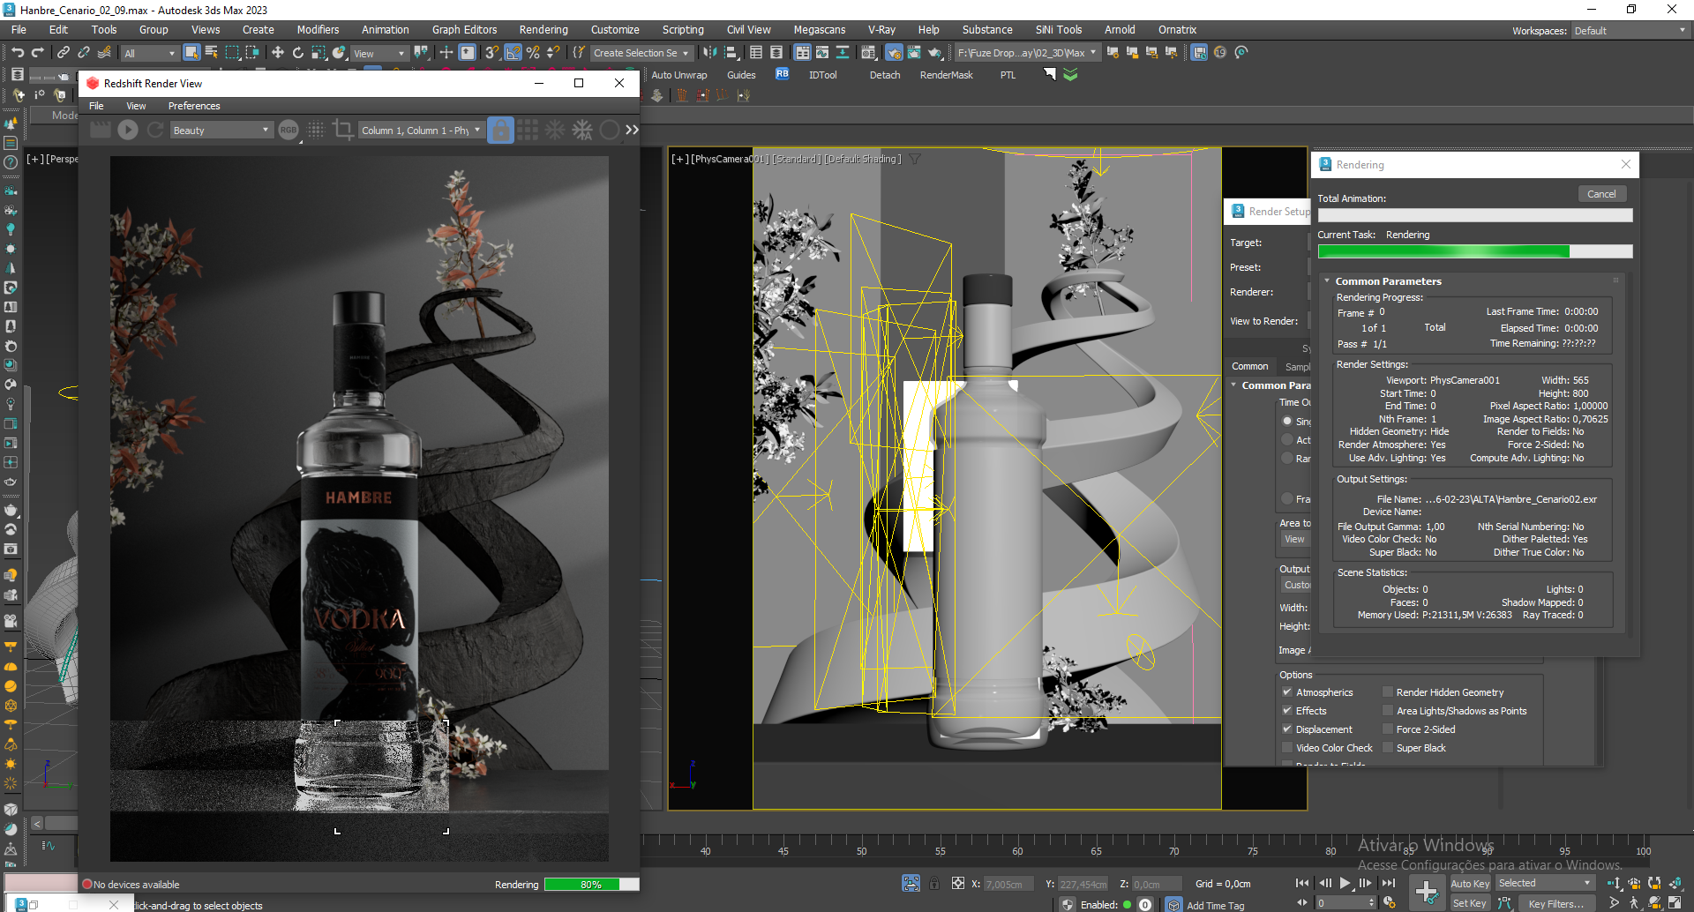The width and height of the screenshot is (1694, 912).
Task: Open the Column 1 camera dropdown
Action: [x=422, y=131]
